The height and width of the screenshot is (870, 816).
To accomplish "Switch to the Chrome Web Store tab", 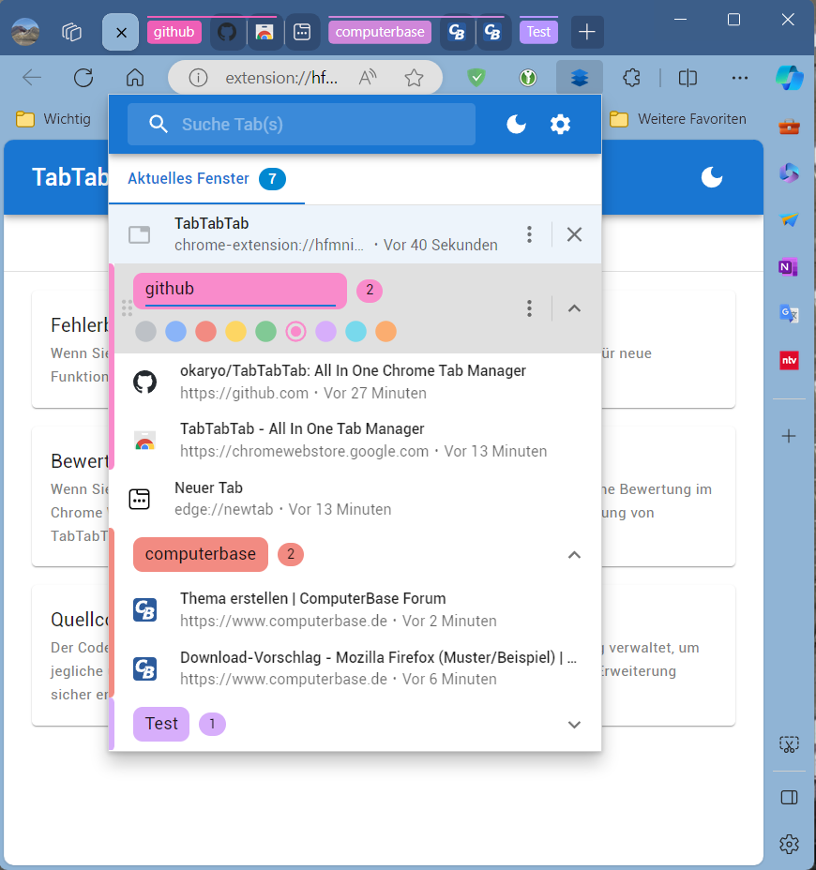I will point(264,32).
